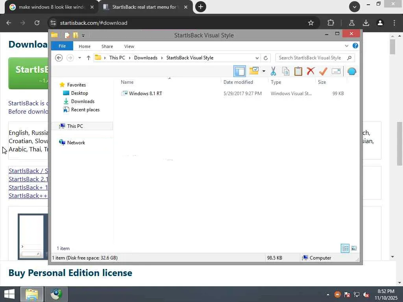Click the Explorer Forward arrow button
Screen dimensions: 403x302
click(x=70, y=58)
